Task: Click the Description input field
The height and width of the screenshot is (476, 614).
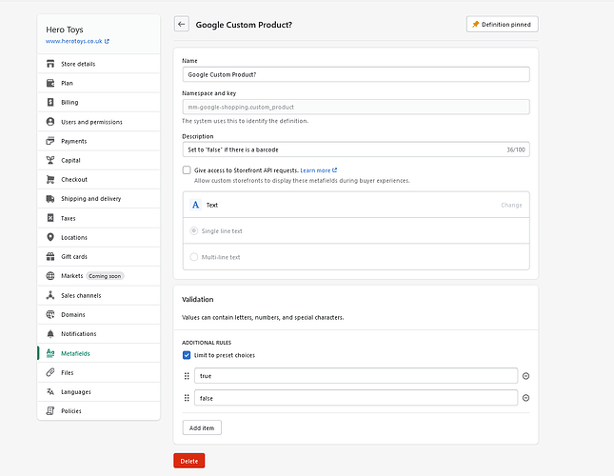Action: click(x=343, y=149)
